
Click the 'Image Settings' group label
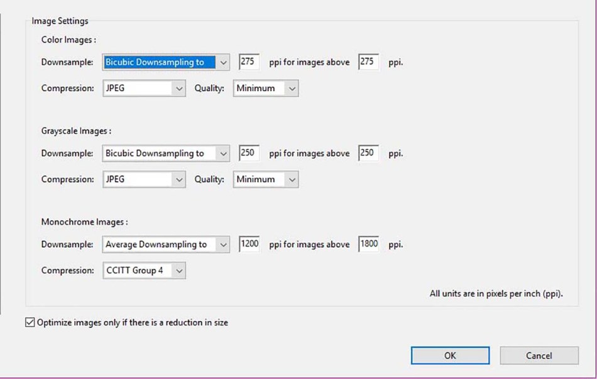[60, 21]
